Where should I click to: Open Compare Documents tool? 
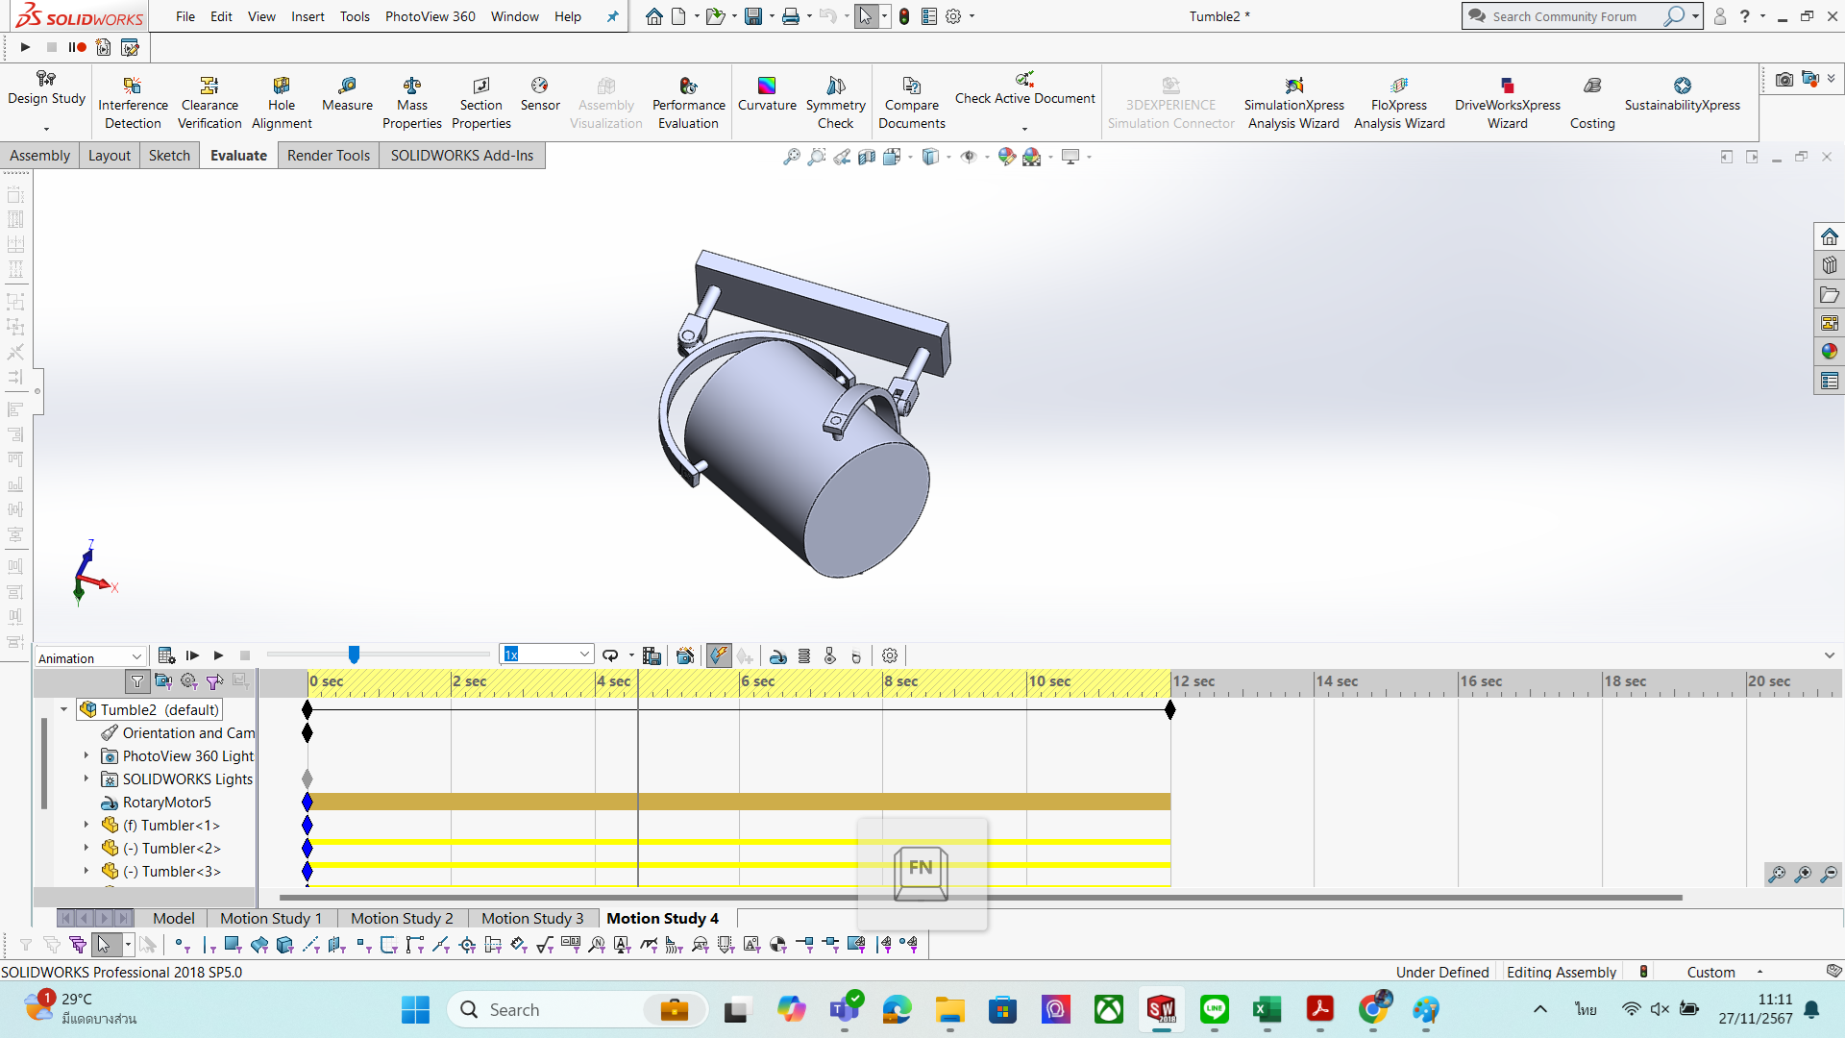(912, 103)
